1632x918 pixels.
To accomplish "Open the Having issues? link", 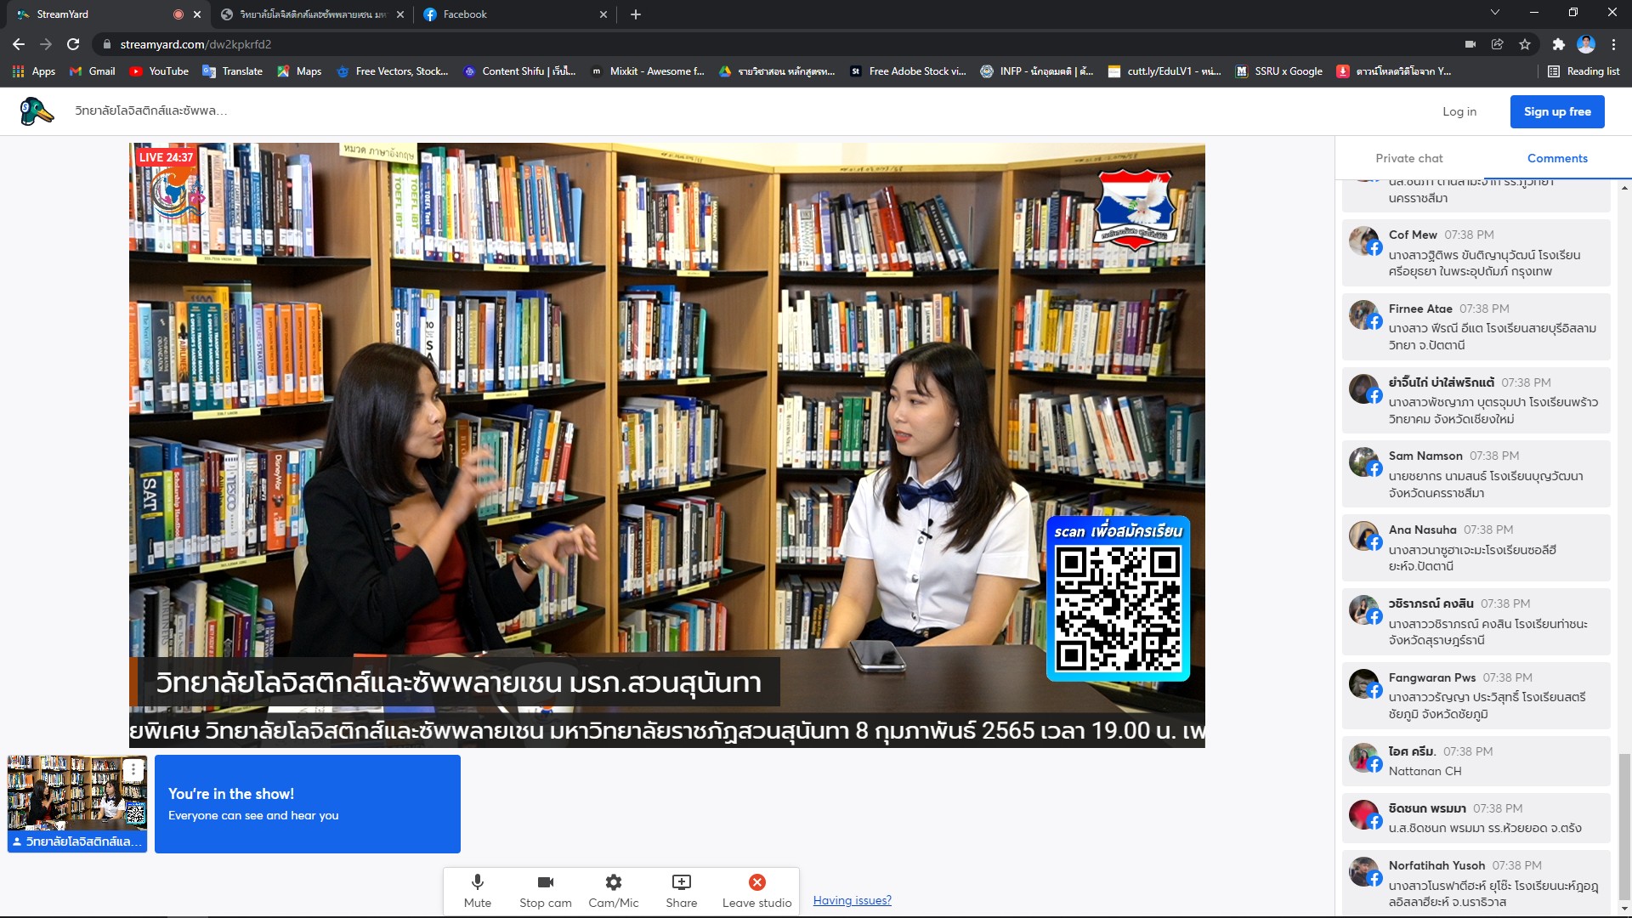I will (x=852, y=900).
